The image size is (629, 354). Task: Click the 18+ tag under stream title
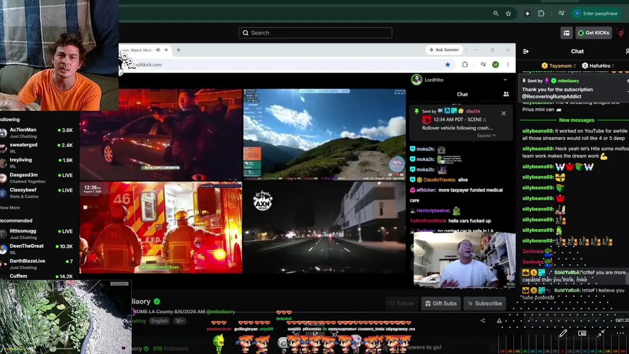click(x=180, y=321)
